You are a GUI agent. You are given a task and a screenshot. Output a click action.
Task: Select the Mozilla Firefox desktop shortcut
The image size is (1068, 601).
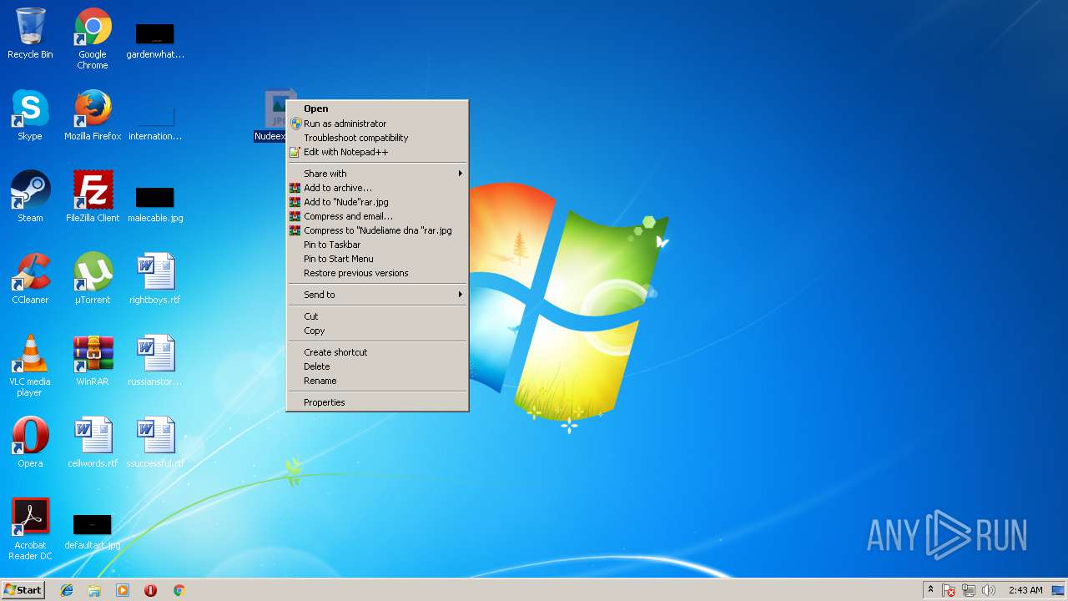93,115
